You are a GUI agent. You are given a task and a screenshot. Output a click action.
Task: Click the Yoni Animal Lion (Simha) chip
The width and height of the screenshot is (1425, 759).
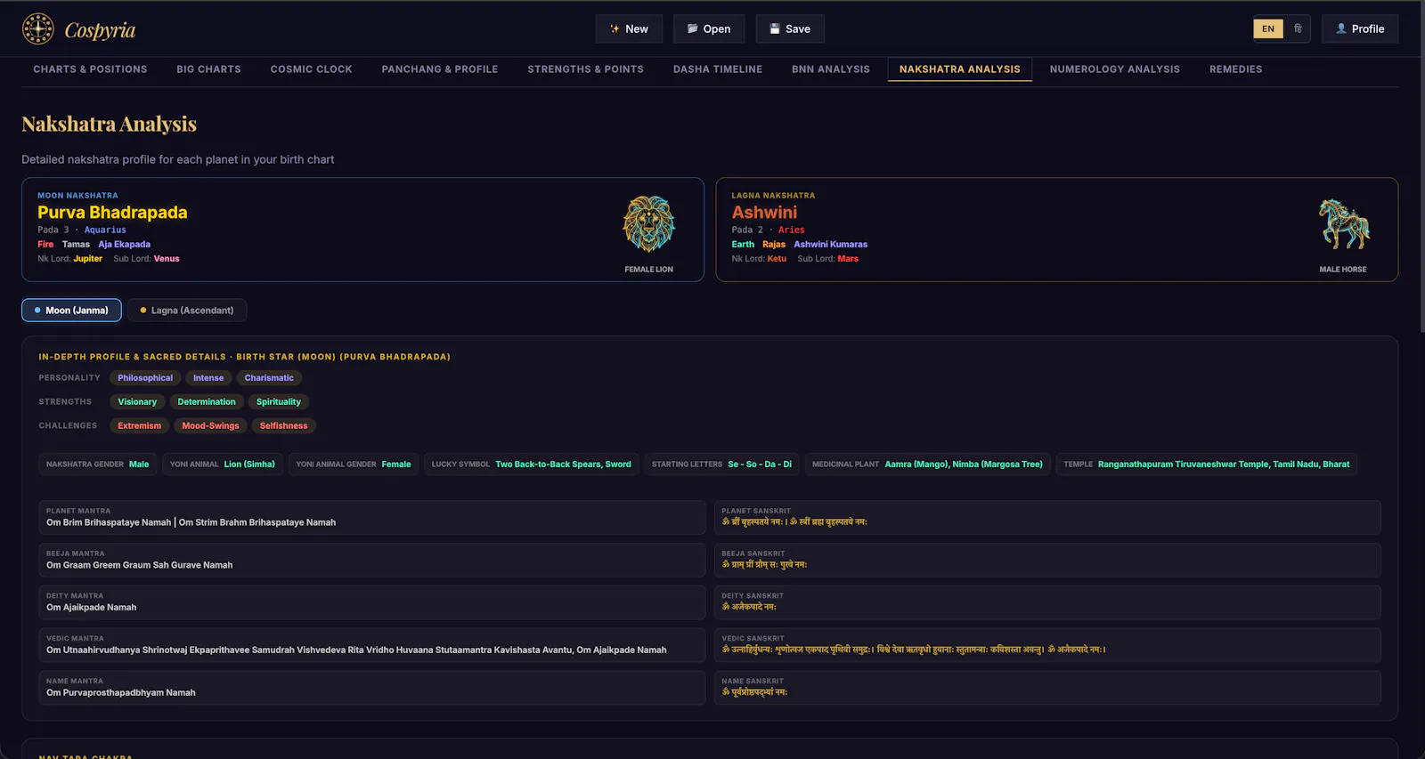tap(223, 464)
